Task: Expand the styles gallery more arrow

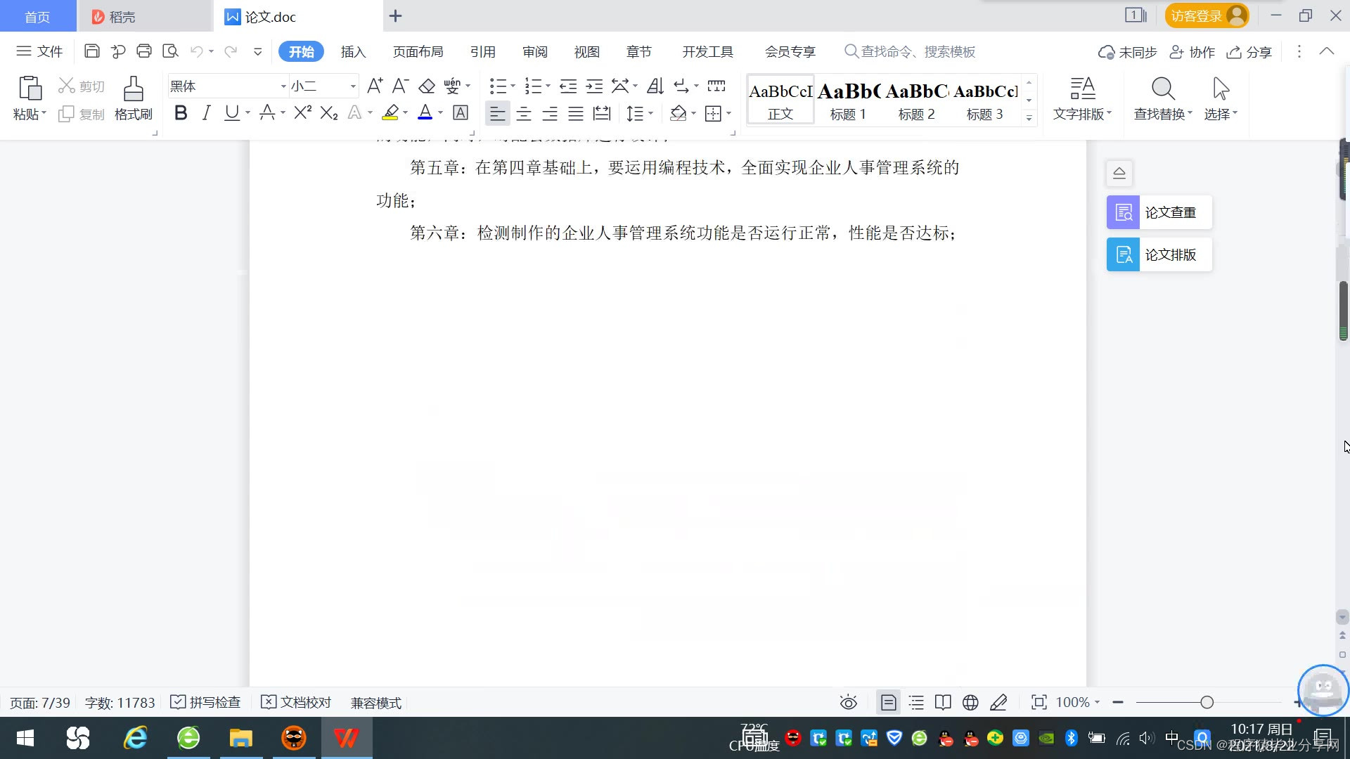Action: (x=1029, y=118)
